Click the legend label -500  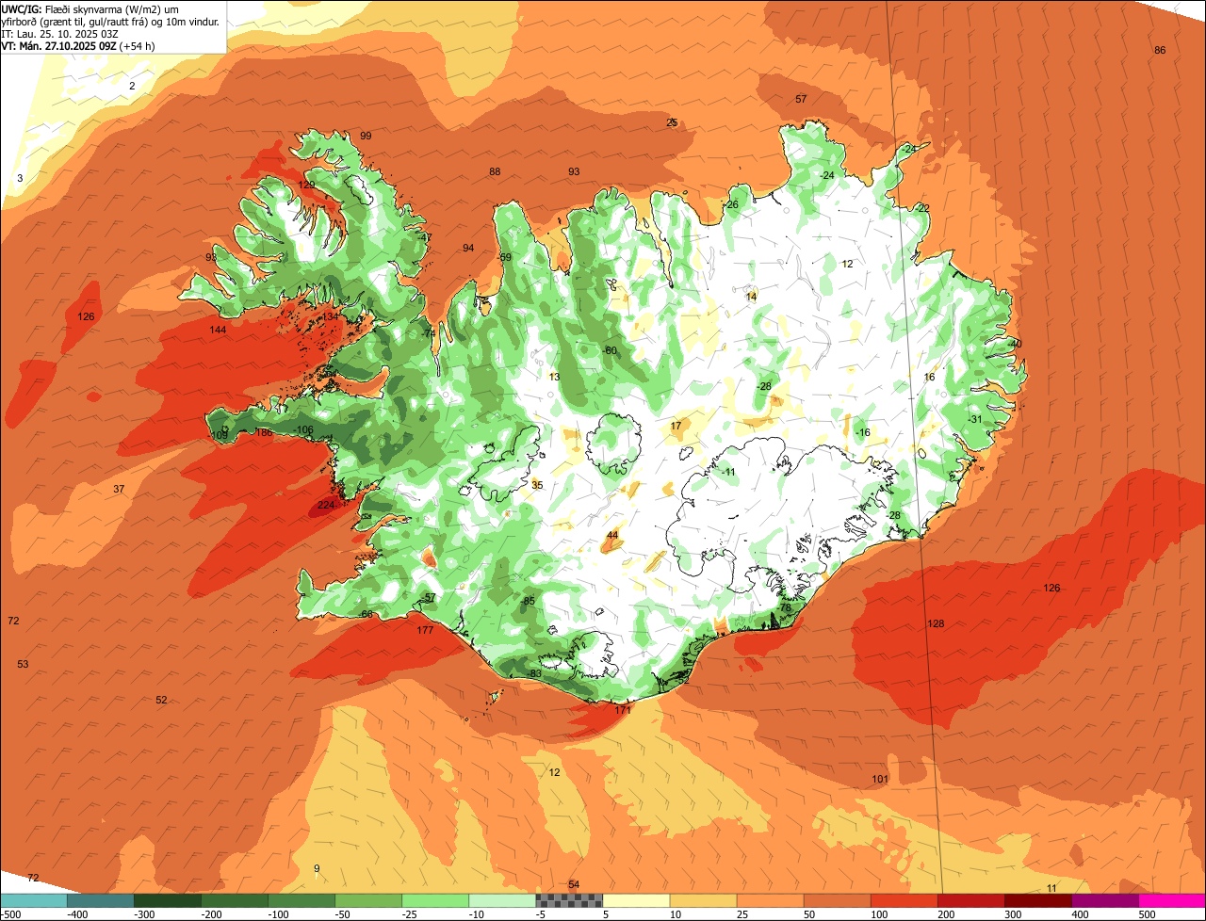pyautogui.click(x=11, y=914)
